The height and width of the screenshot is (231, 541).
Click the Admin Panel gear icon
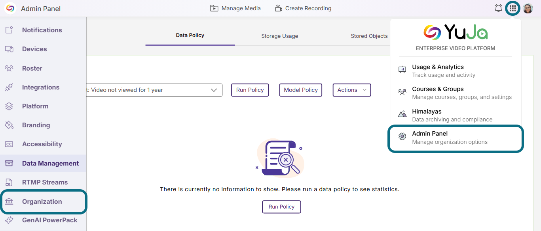[x=402, y=136]
